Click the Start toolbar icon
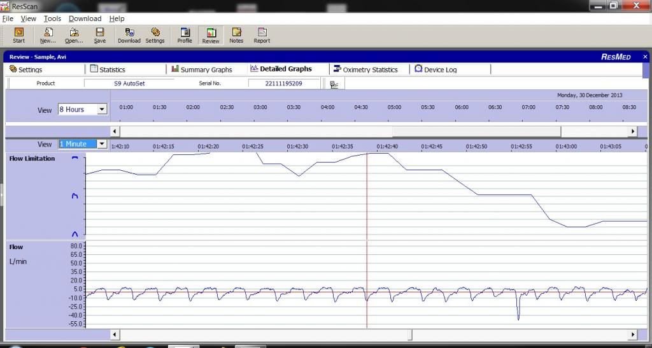The width and height of the screenshot is (652, 348). 18,36
